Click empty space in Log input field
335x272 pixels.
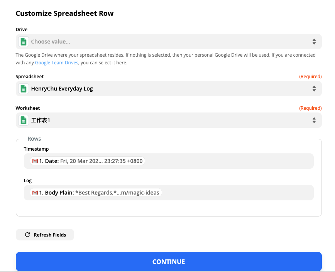point(237,193)
